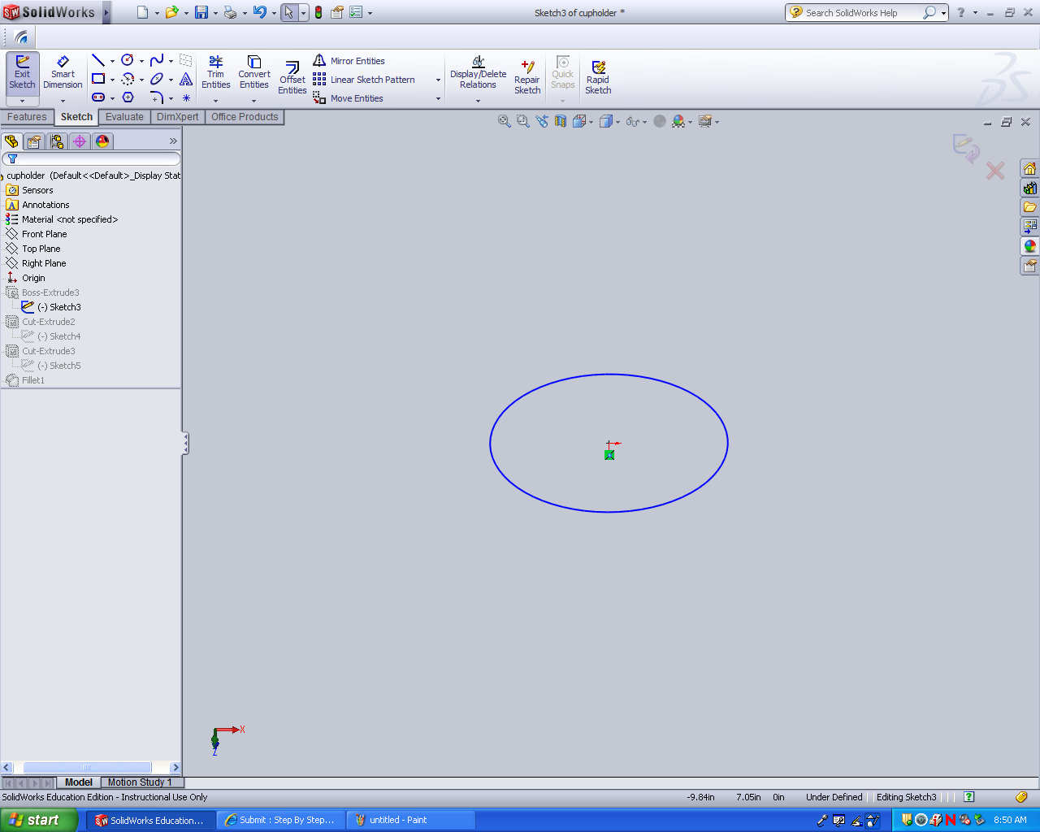Open the Circle tool dropdown arrow
This screenshot has height=832, width=1040.
pos(141,61)
